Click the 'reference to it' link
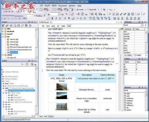Viewport: 149px width, 122px height. tap(112, 48)
